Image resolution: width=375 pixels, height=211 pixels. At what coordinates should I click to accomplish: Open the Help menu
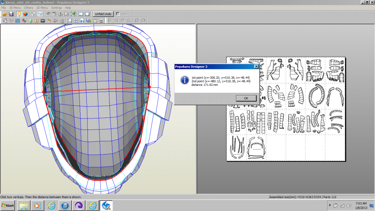(68, 8)
